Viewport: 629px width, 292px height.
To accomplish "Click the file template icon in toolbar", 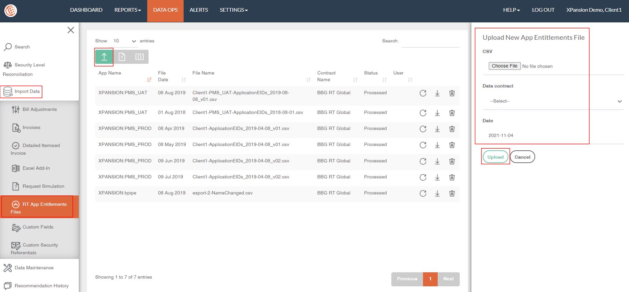I will [122, 57].
